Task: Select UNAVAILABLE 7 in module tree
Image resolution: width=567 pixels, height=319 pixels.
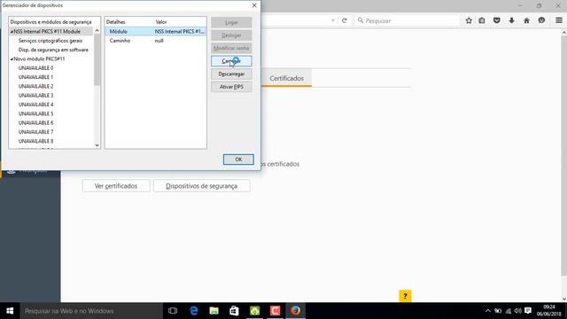Action: click(35, 132)
